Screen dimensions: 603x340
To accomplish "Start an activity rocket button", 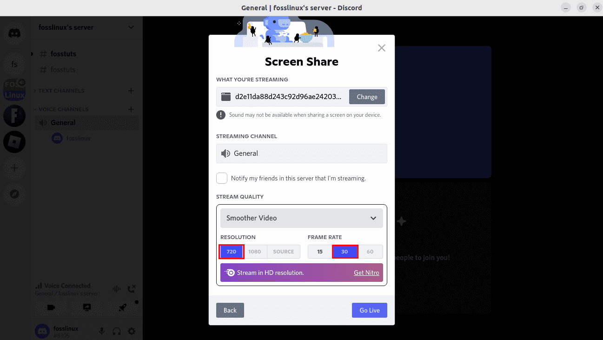I will [x=123, y=307].
